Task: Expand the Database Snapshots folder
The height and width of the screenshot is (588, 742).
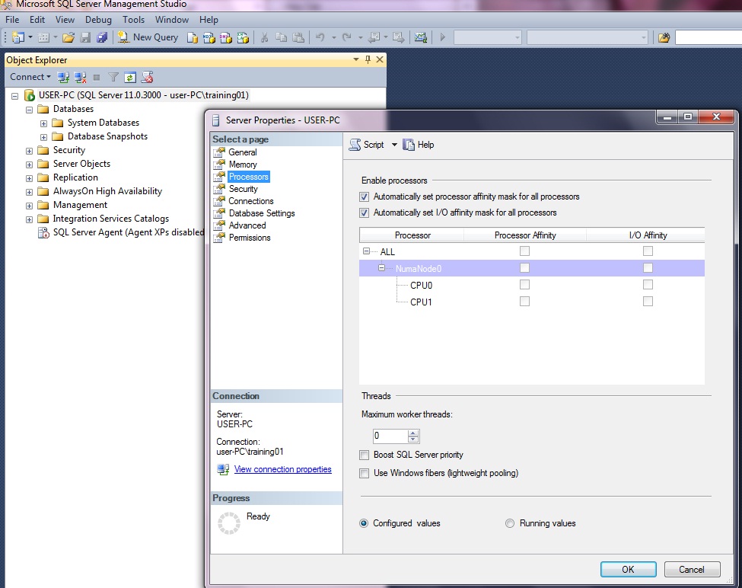Action: click(x=43, y=137)
